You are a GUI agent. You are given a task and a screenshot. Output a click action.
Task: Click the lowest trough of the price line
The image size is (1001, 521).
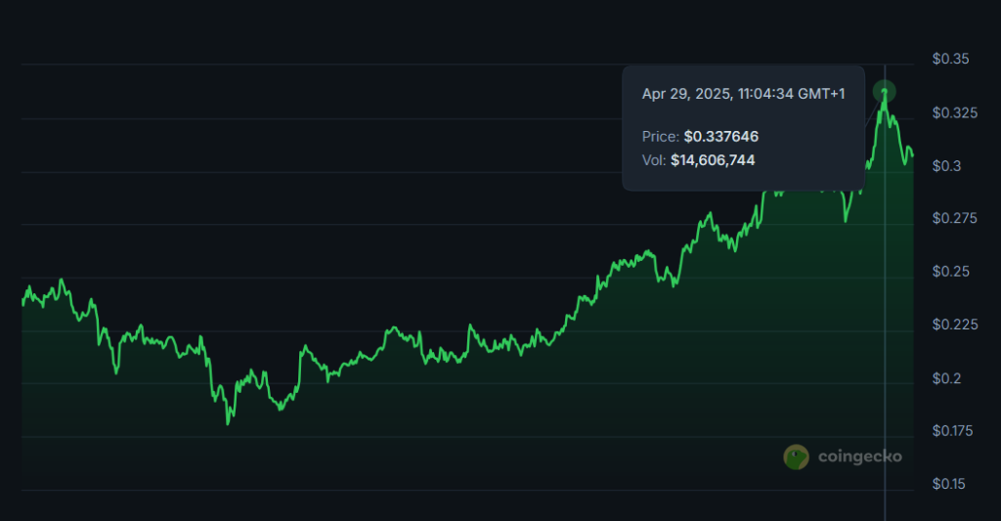click(229, 422)
